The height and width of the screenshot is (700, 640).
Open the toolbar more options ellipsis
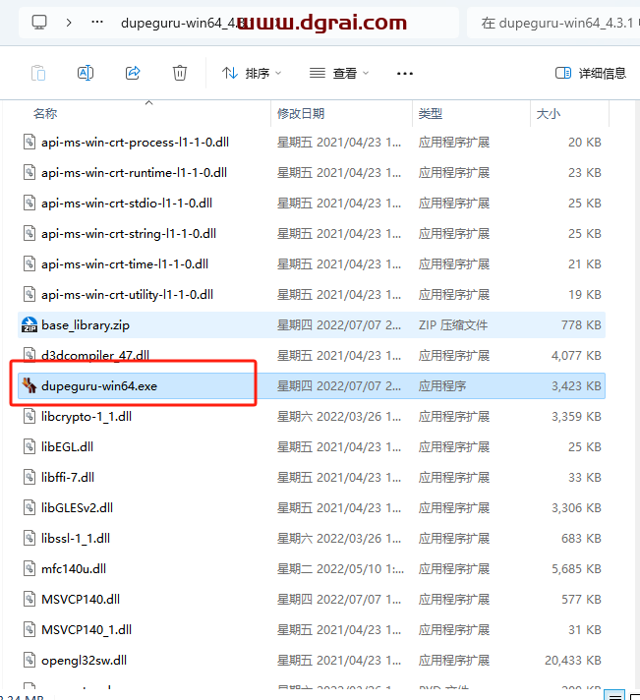(x=405, y=73)
